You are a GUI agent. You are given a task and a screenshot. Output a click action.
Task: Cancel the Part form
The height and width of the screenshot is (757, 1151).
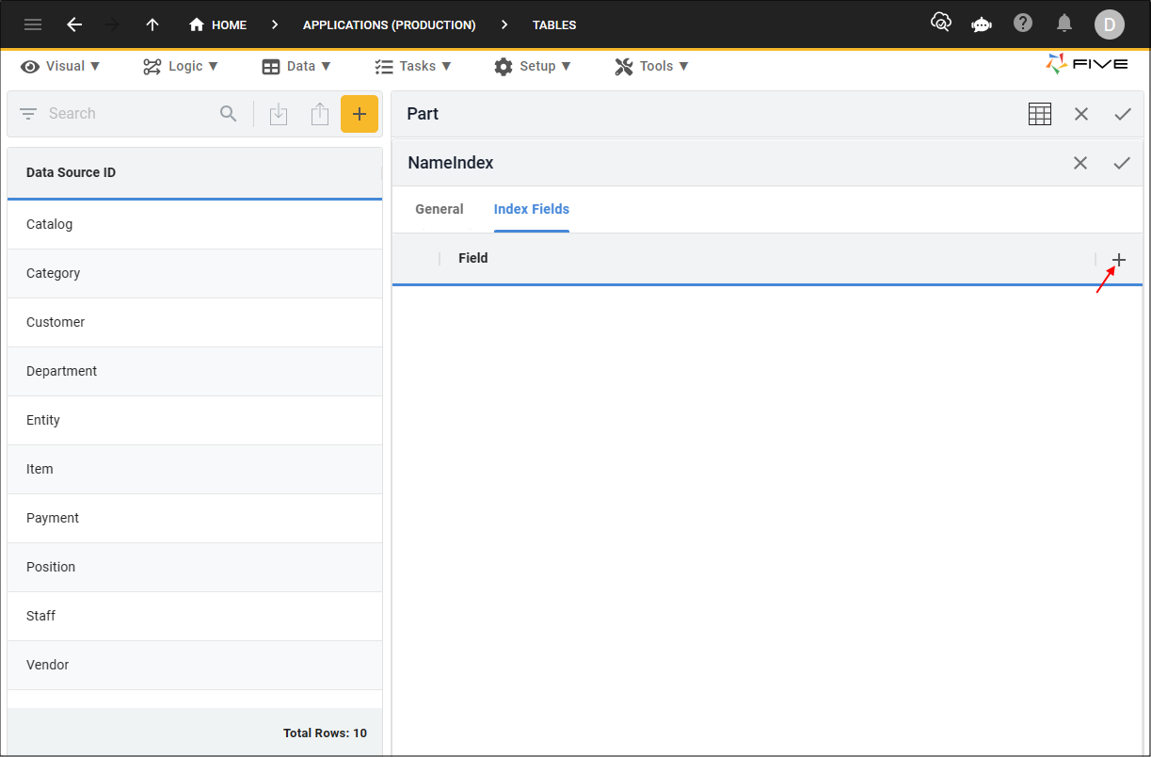[1081, 114]
